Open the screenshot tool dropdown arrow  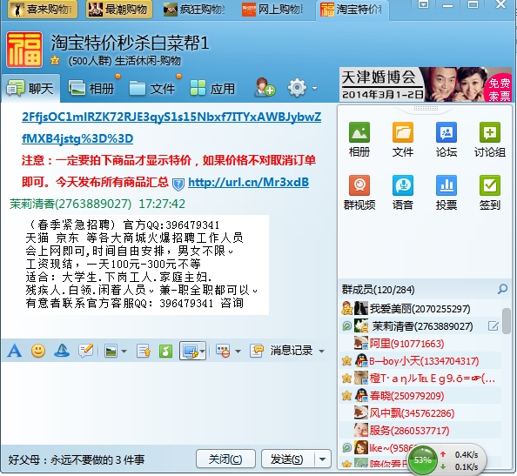coord(202,351)
